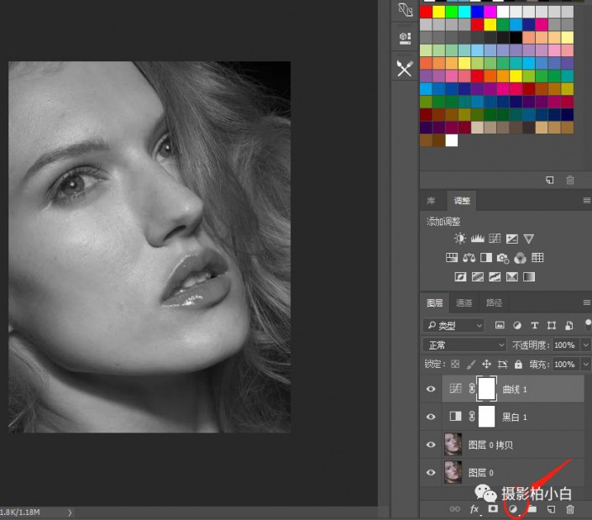Toggle the lock all layer option
Screen dimensions: 592x520
coord(518,365)
